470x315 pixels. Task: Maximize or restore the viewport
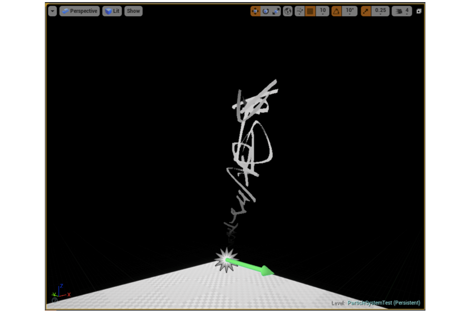click(x=419, y=11)
